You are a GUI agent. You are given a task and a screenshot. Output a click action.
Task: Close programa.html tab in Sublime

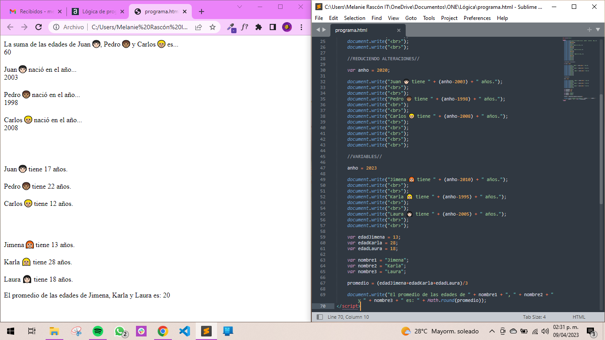click(399, 30)
